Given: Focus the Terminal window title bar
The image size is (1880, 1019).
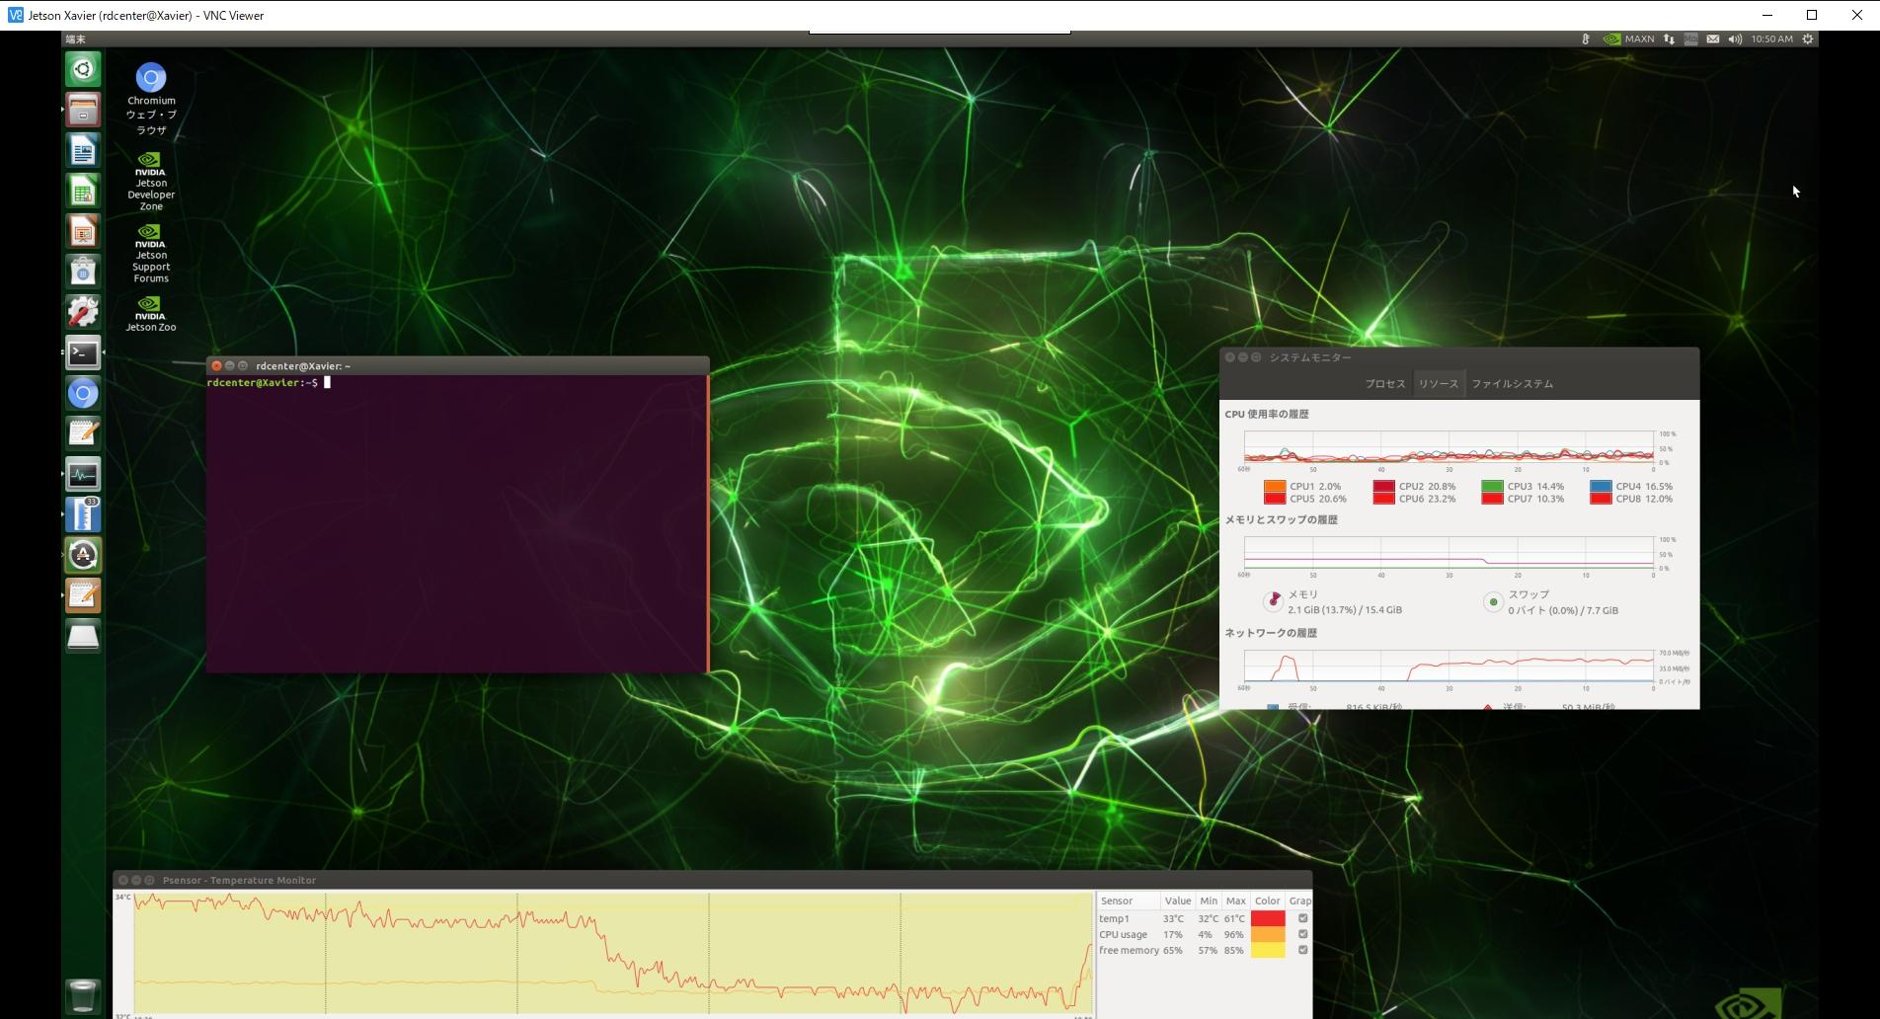Looking at the screenshot, I should [457, 365].
